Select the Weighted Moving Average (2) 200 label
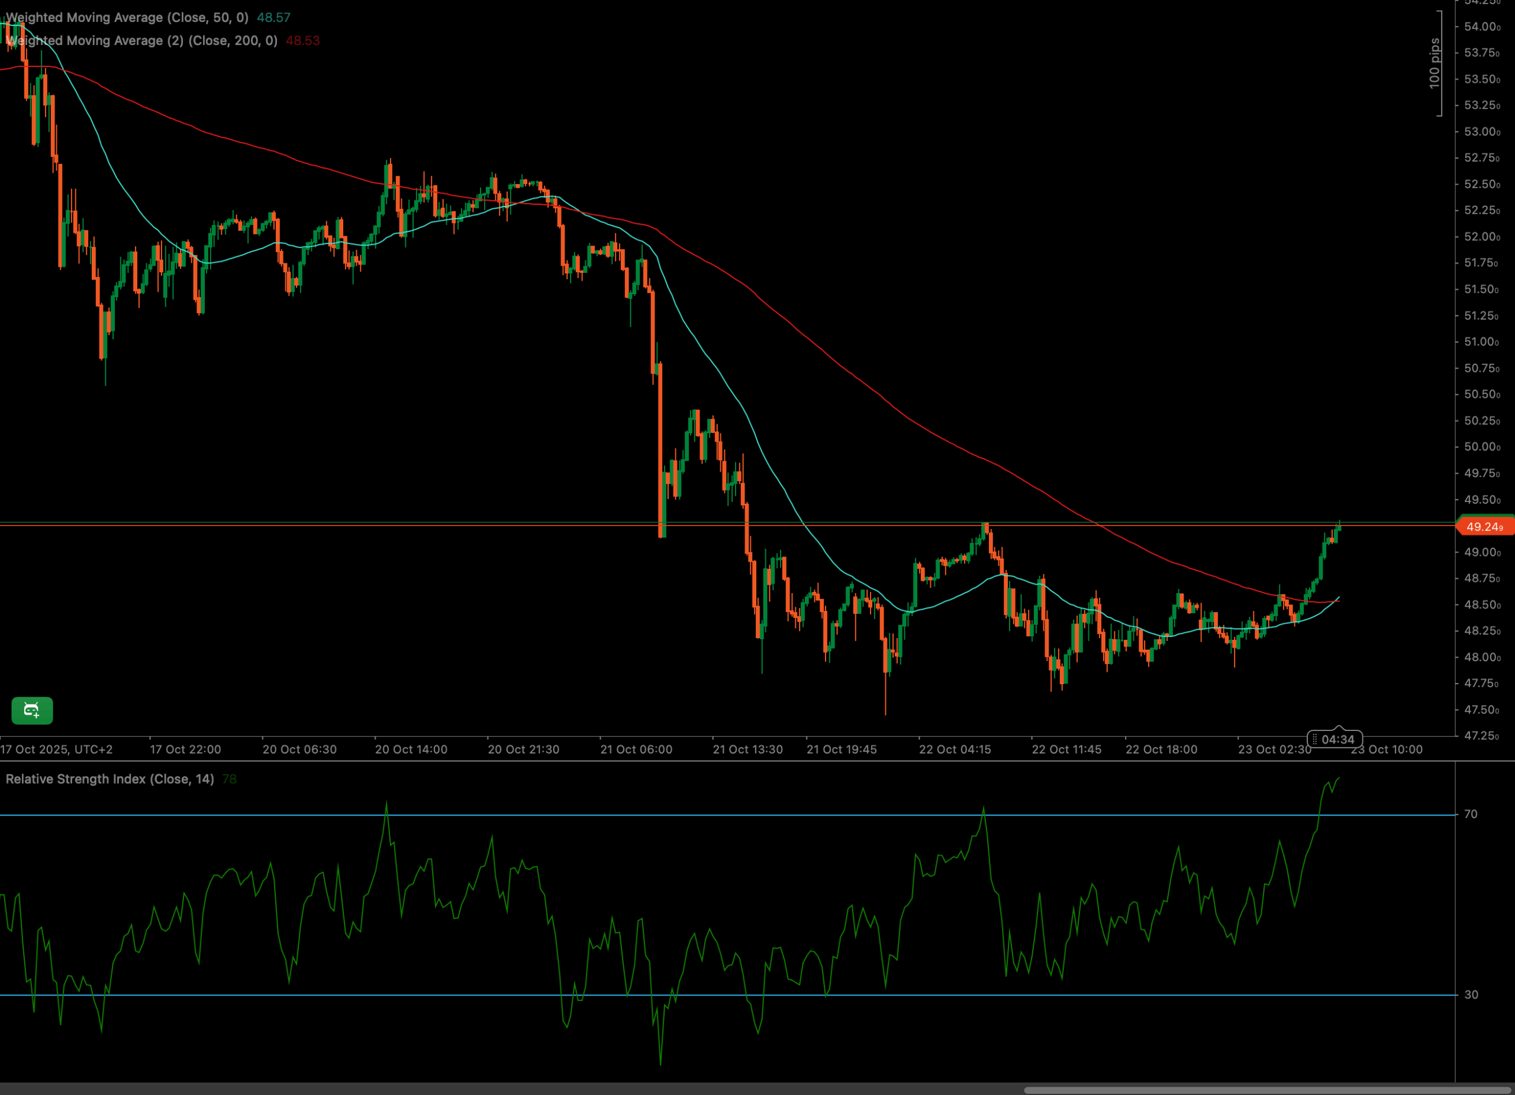This screenshot has height=1095, width=1515. 141,41
